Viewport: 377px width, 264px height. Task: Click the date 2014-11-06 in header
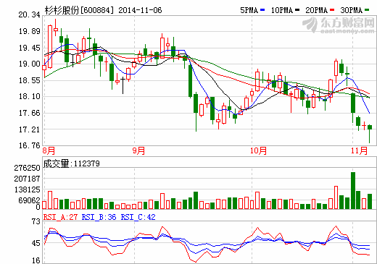(140, 10)
